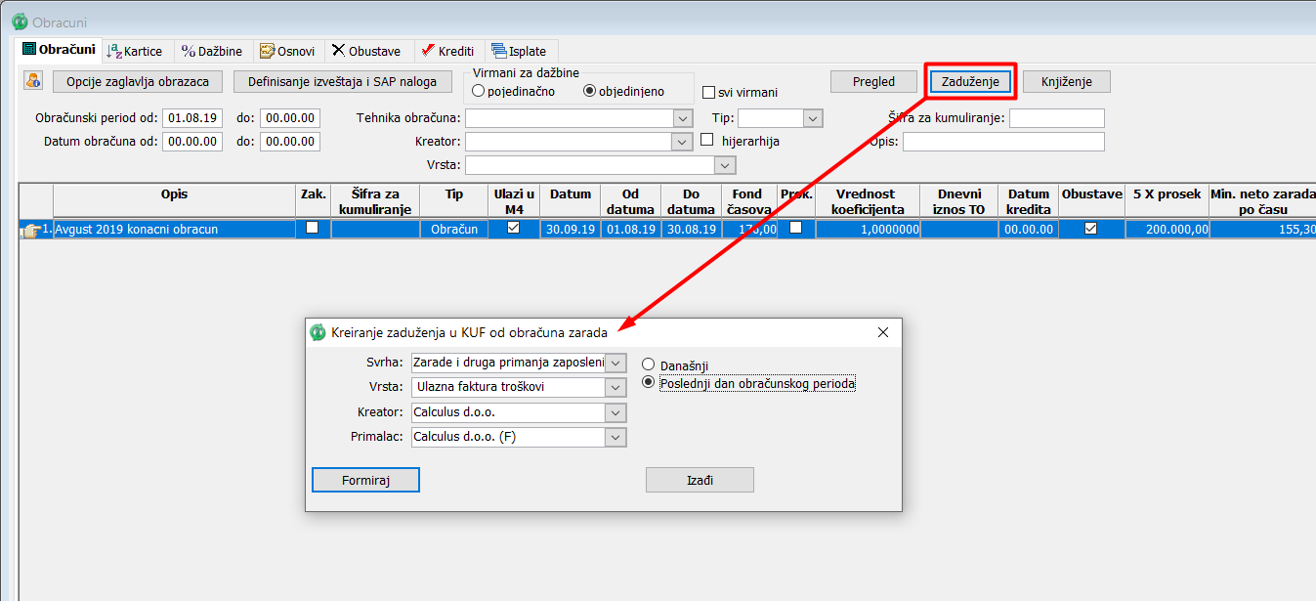This screenshot has width=1316, height=601.
Task: Open the dialog's Kreator dropdown with Calculus d.o.o.
Action: 616,412
